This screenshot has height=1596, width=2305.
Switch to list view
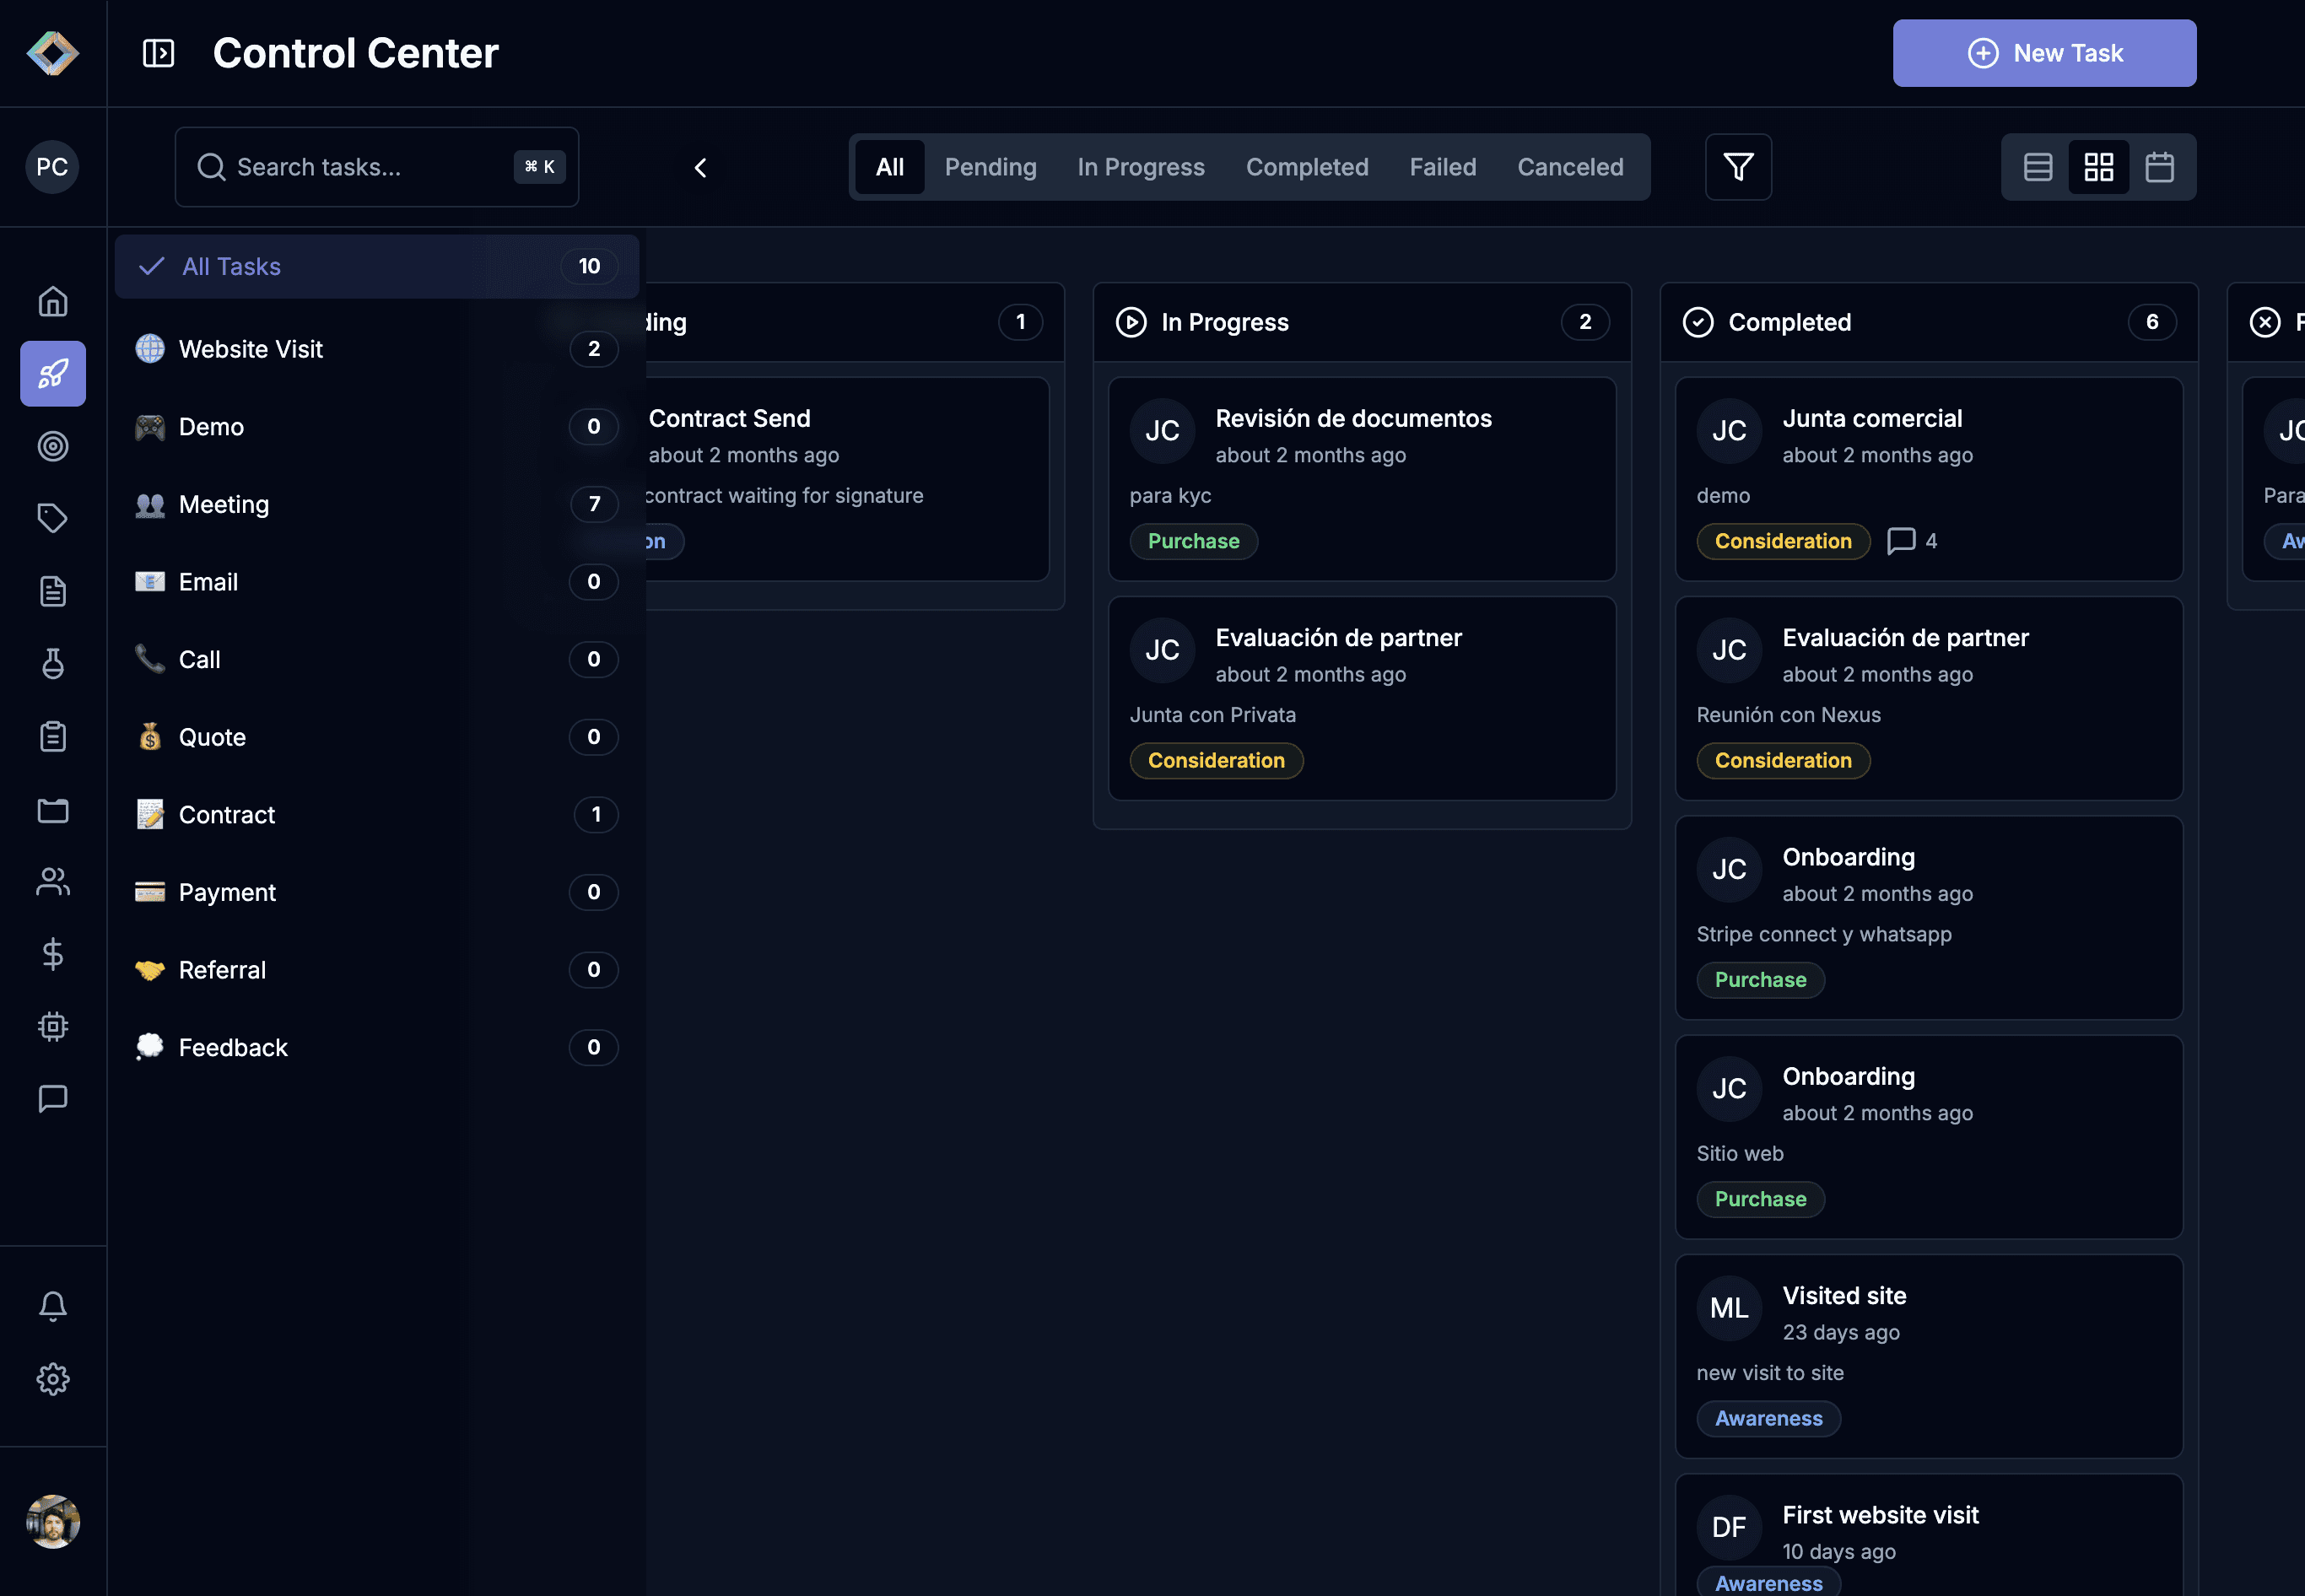[x=2038, y=167]
